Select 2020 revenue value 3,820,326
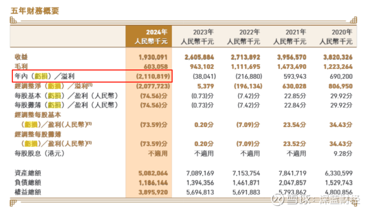This screenshot has height=211, width=371. click(338, 57)
